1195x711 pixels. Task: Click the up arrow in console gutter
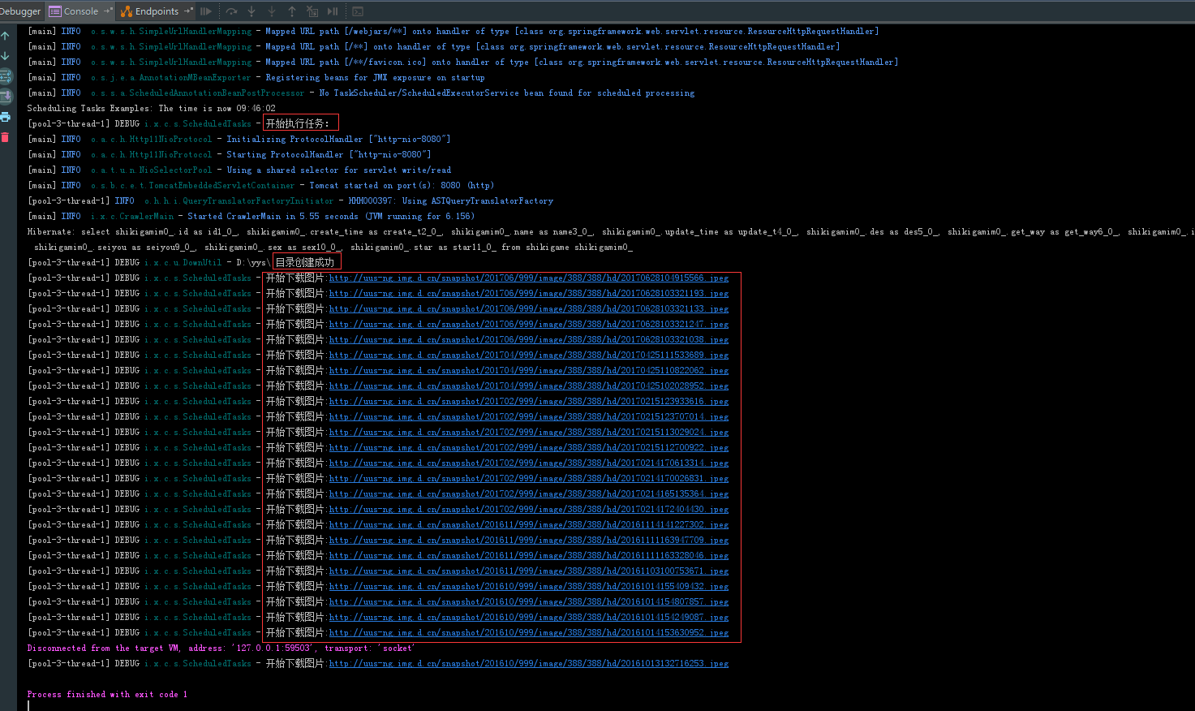pos(6,36)
